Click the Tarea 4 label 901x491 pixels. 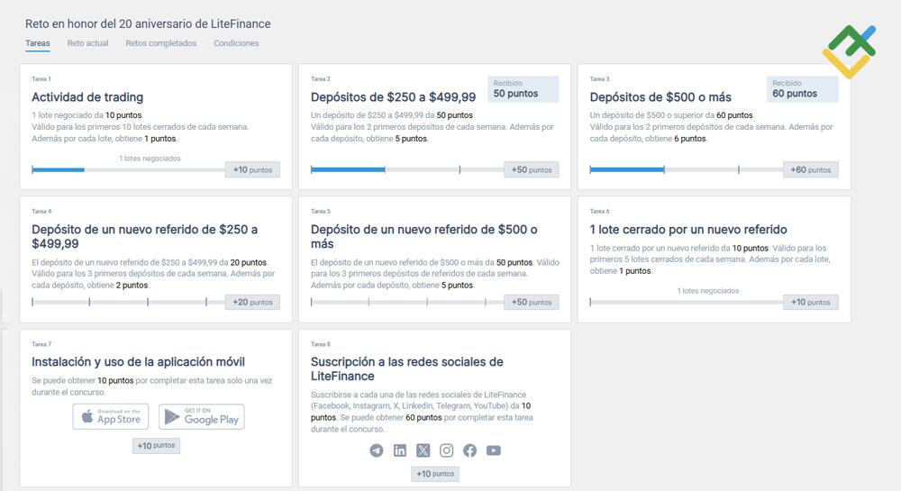tap(41, 212)
